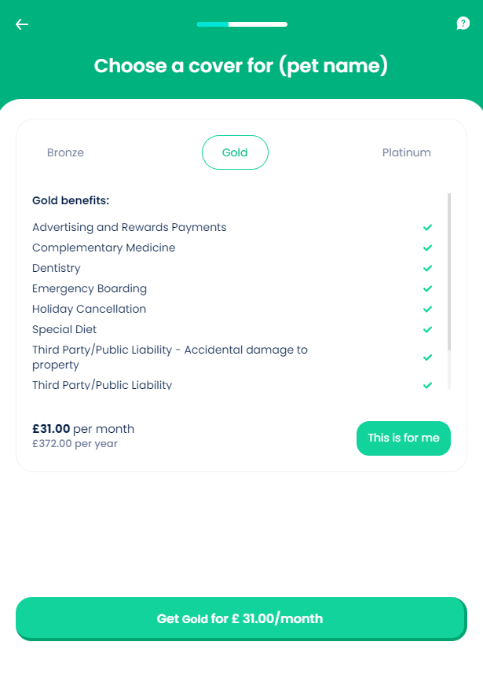
Task: Open the help chat bubble icon
Action: [463, 24]
